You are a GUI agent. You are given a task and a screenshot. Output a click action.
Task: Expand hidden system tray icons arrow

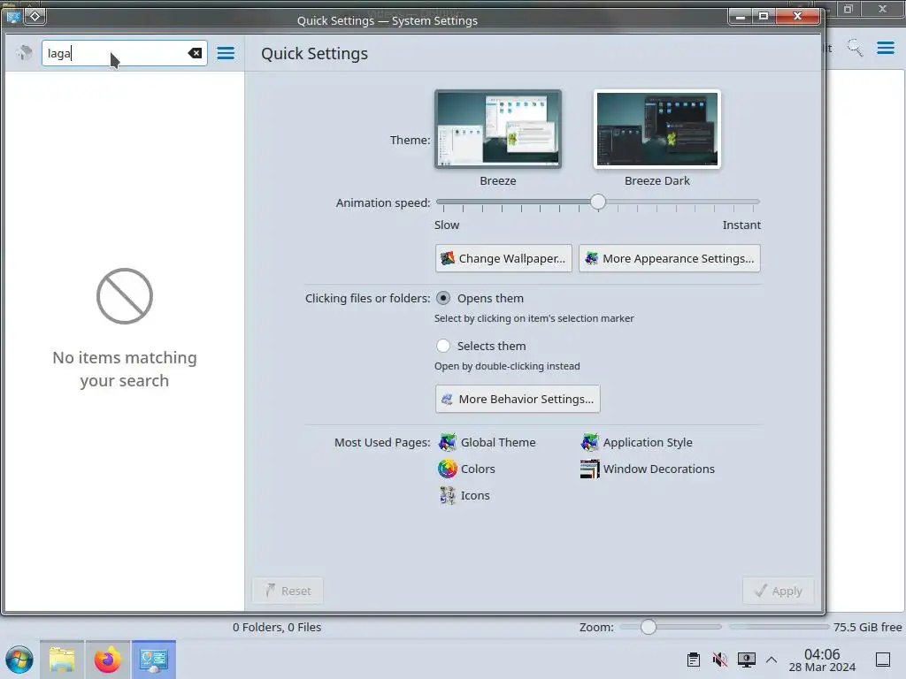772,660
